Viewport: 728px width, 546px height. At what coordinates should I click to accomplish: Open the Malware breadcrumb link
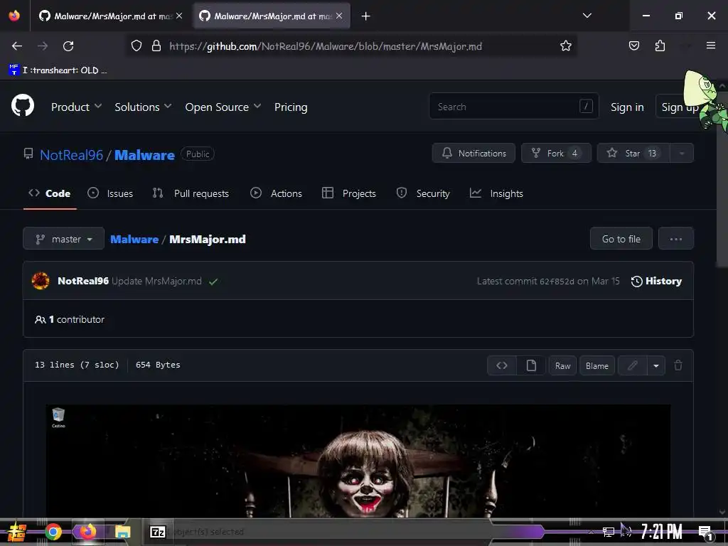point(134,239)
